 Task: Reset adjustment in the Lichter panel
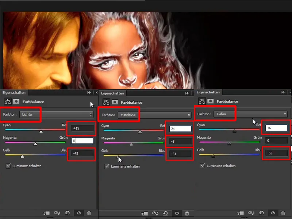point(67,213)
